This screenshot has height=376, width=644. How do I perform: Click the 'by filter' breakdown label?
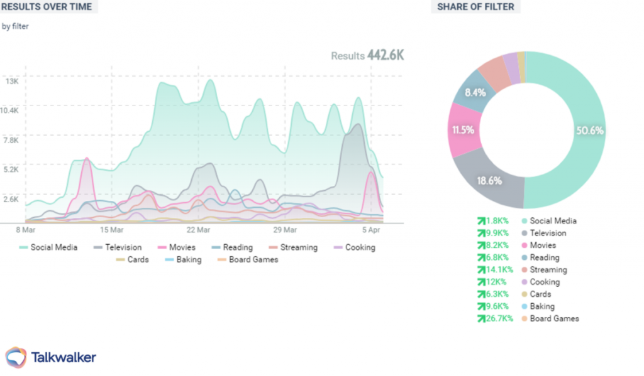(15, 26)
